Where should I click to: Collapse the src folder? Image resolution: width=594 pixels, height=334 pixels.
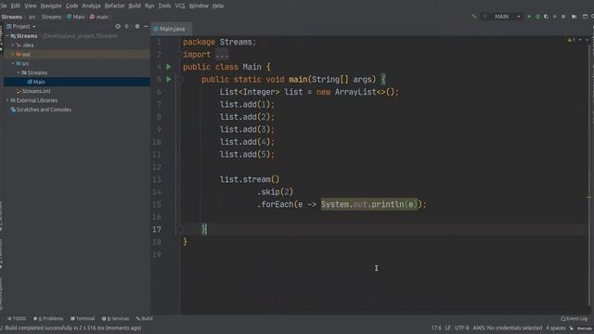[x=13, y=63]
